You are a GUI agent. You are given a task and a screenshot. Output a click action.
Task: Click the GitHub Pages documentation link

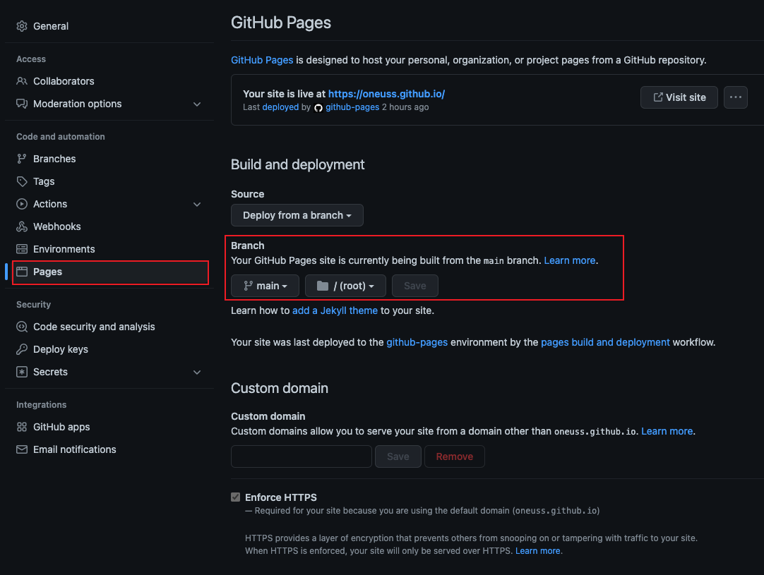[262, 60]
